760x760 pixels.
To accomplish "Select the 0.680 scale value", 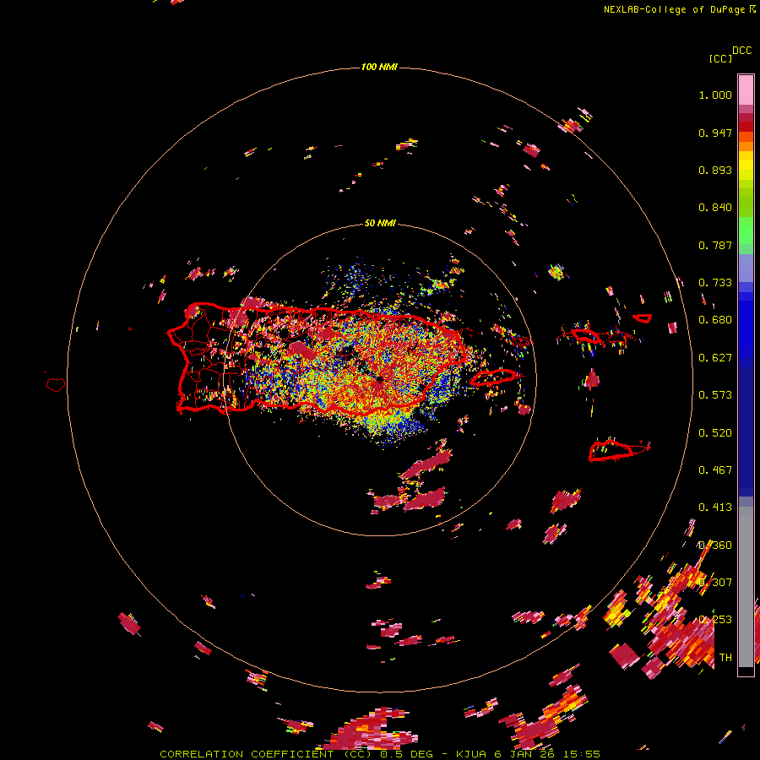I will [715, 320].
